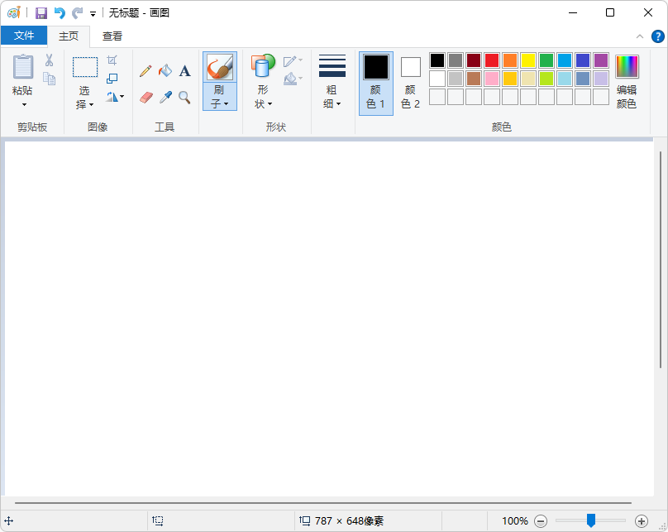668x532 pixels.
Task: Select the Magnifier tool
Action: [184, 97]
